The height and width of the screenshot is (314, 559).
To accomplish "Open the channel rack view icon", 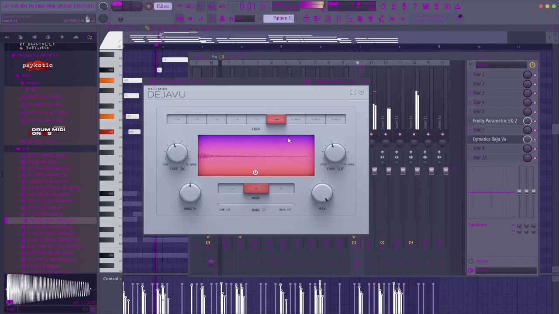I will 328,18.
